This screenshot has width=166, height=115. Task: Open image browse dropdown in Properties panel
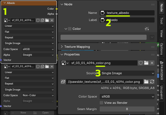tap(65, 63)
